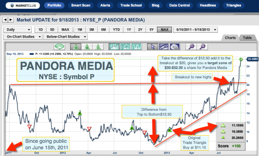The height and width of the screenshot is (156, 259).
Task: Expand the Below-Chart Studies dropdown
Action: [x=66, y=37]
